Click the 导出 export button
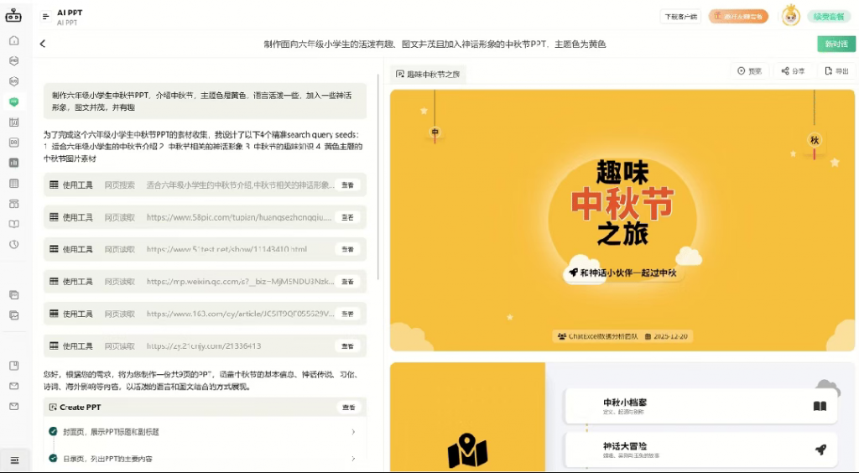The height and width of the screenshot is (473, 859). point(836,71)
